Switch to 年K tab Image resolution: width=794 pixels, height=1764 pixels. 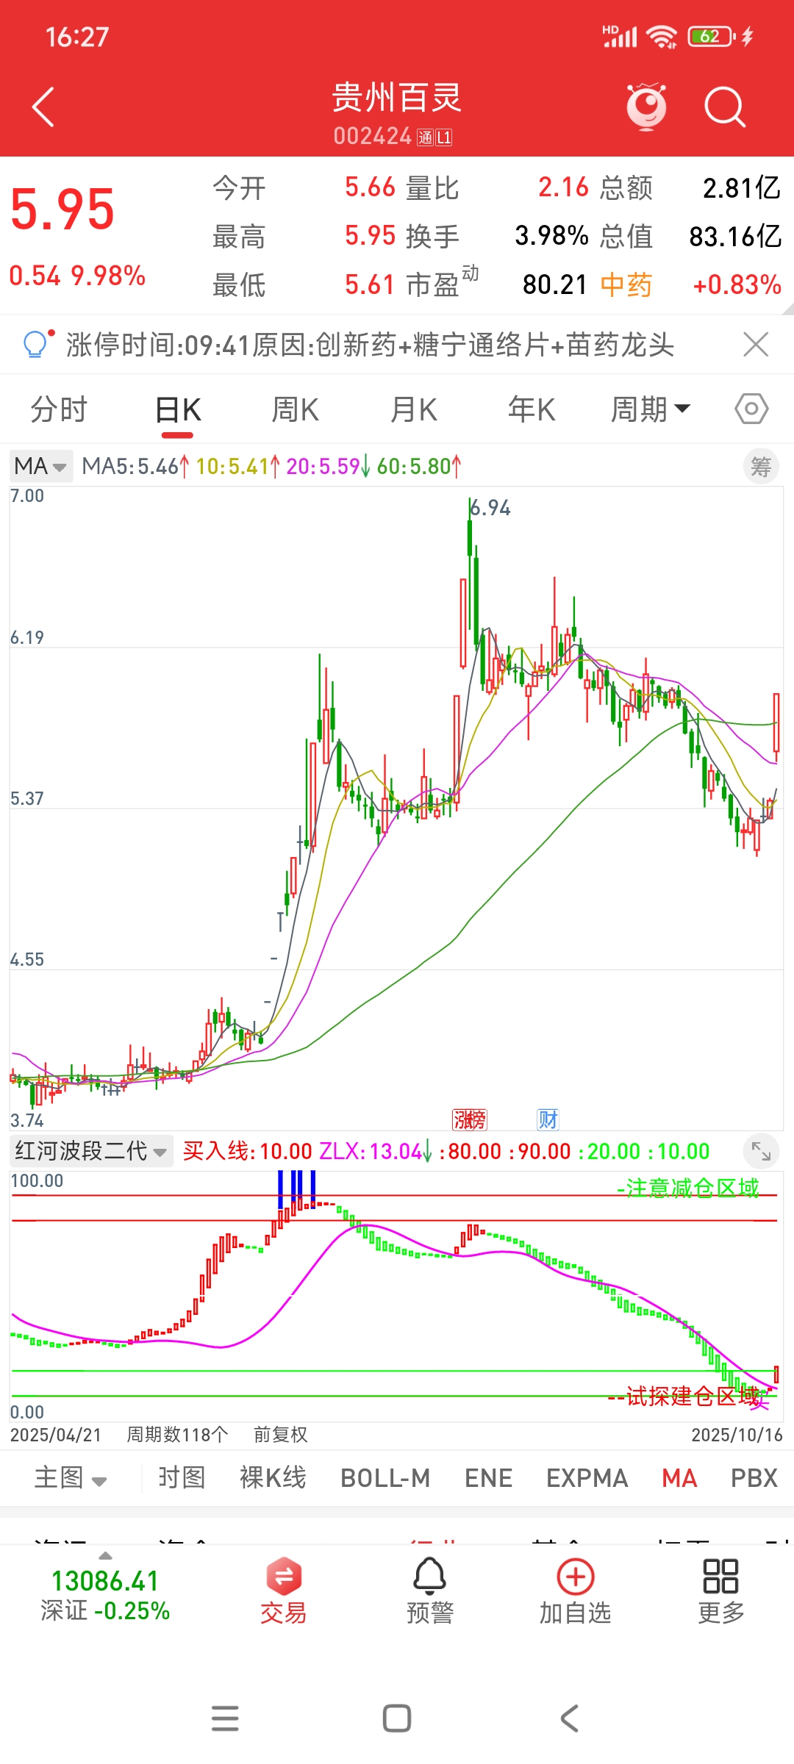532,409
